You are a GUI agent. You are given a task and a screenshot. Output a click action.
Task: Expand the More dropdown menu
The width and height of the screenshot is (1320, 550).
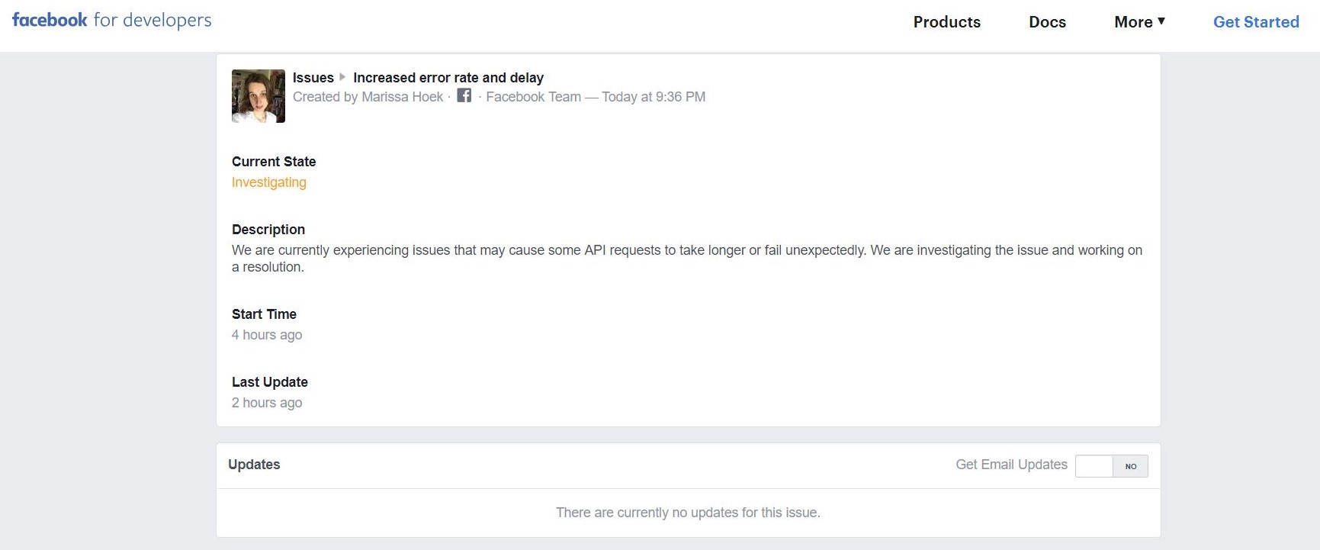[x=1139, y=22]
